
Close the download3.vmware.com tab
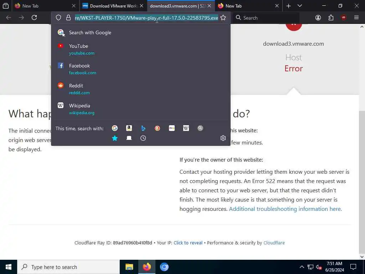pos(209,6)
